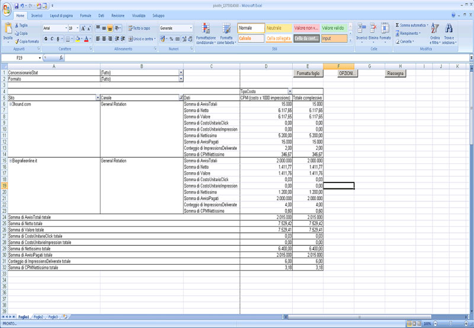Viewport: 474px width, 328px height.
Task: Click the Incolla (paste) icon
Action: point(8,30)
